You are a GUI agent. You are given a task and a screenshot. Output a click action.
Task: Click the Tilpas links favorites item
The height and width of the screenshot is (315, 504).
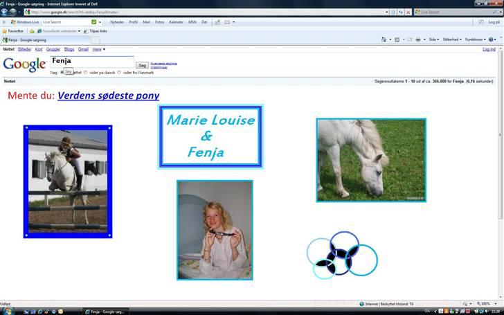(x=96, y=31)
